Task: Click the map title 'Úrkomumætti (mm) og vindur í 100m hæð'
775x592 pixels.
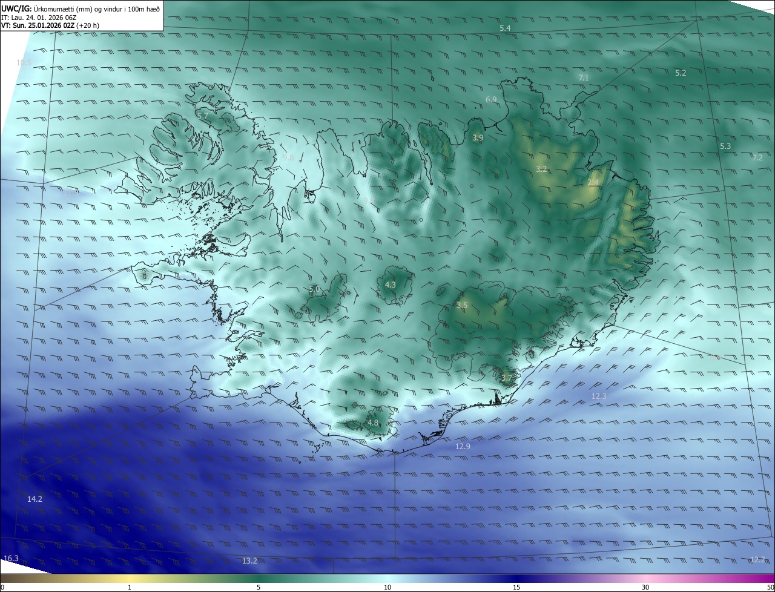Action: point(96,8)
